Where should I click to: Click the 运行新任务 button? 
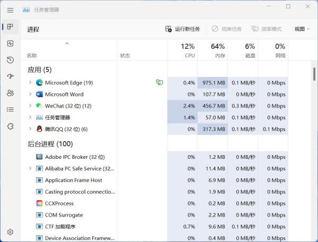(x=183, y=29)
